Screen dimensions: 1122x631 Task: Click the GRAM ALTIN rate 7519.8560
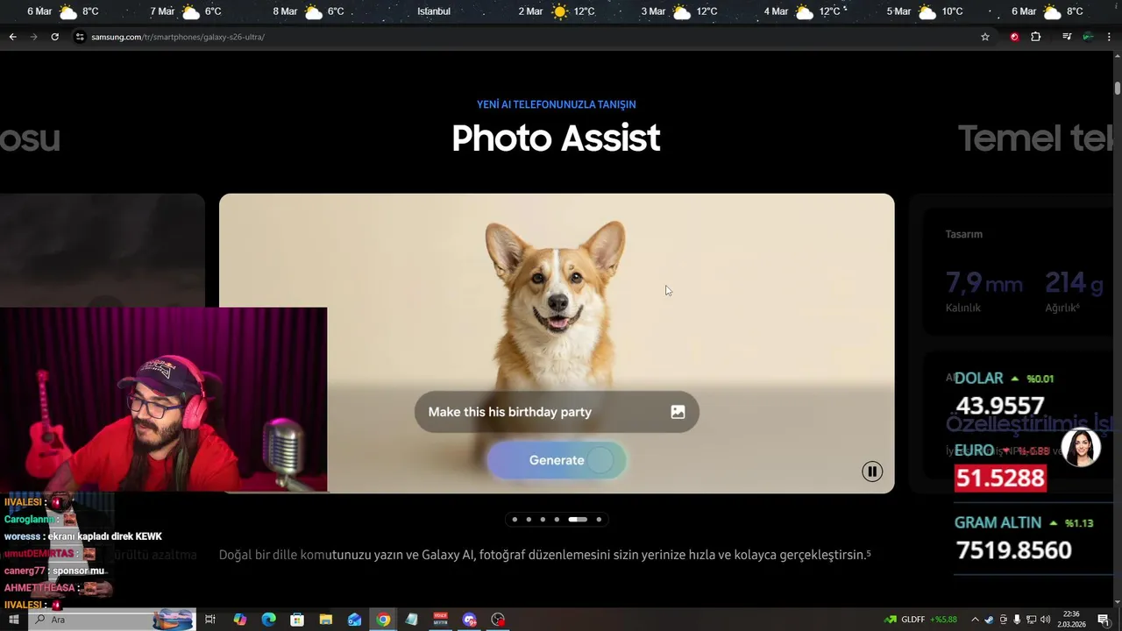pos(1013,550)
